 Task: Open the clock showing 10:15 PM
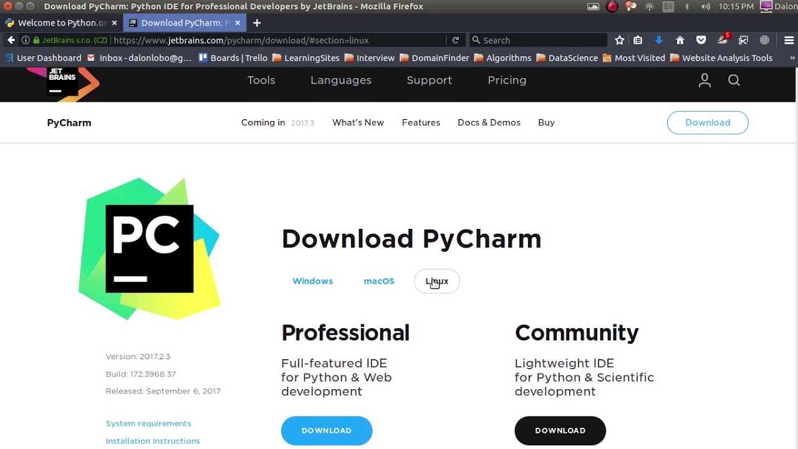click(736, 7)
